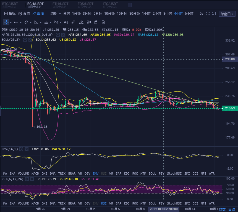
Task: Open the 指标 indicators panel
Action: point(10,14)
